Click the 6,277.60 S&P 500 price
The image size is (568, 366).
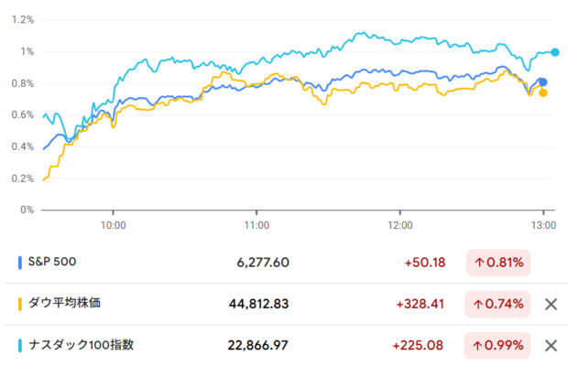tap(263, 263)
